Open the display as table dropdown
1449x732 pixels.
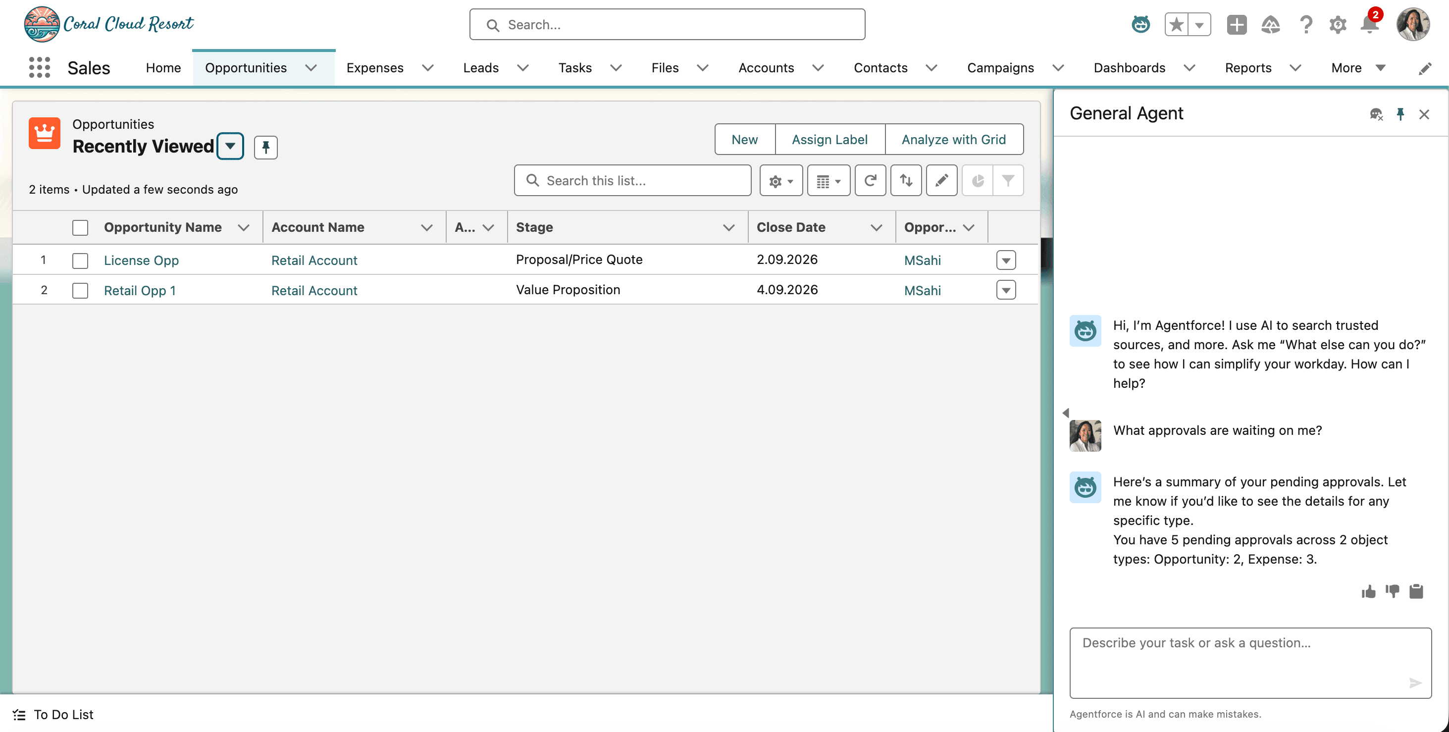pos(828,180)
